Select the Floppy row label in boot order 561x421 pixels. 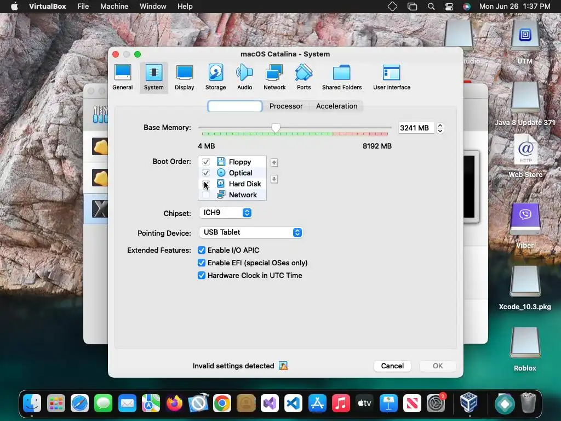point(240,162)
